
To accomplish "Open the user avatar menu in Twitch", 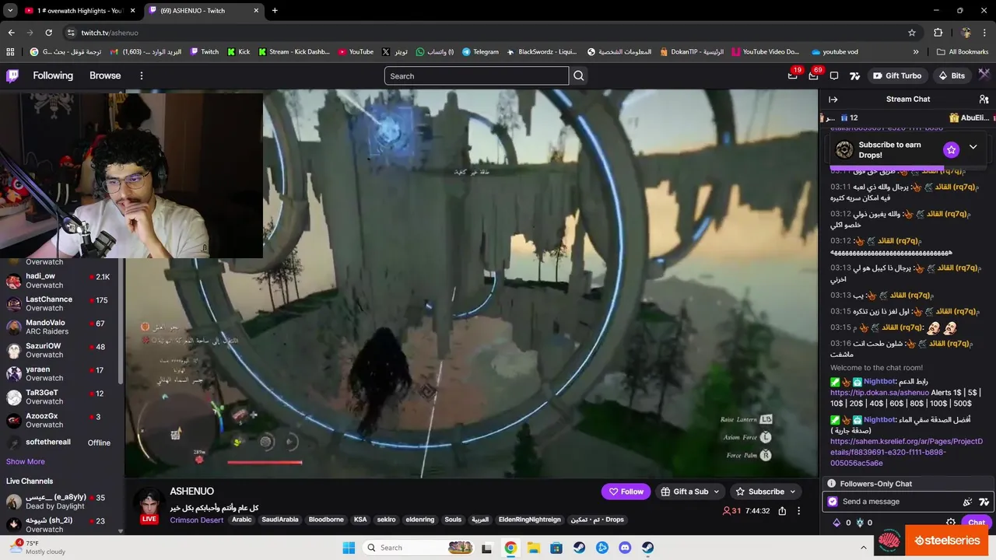I will tap(984, 75).
